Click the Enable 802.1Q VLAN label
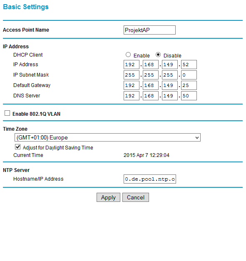Image resolution: width=246 pixels, height=261 pixels. pos(37,114)
